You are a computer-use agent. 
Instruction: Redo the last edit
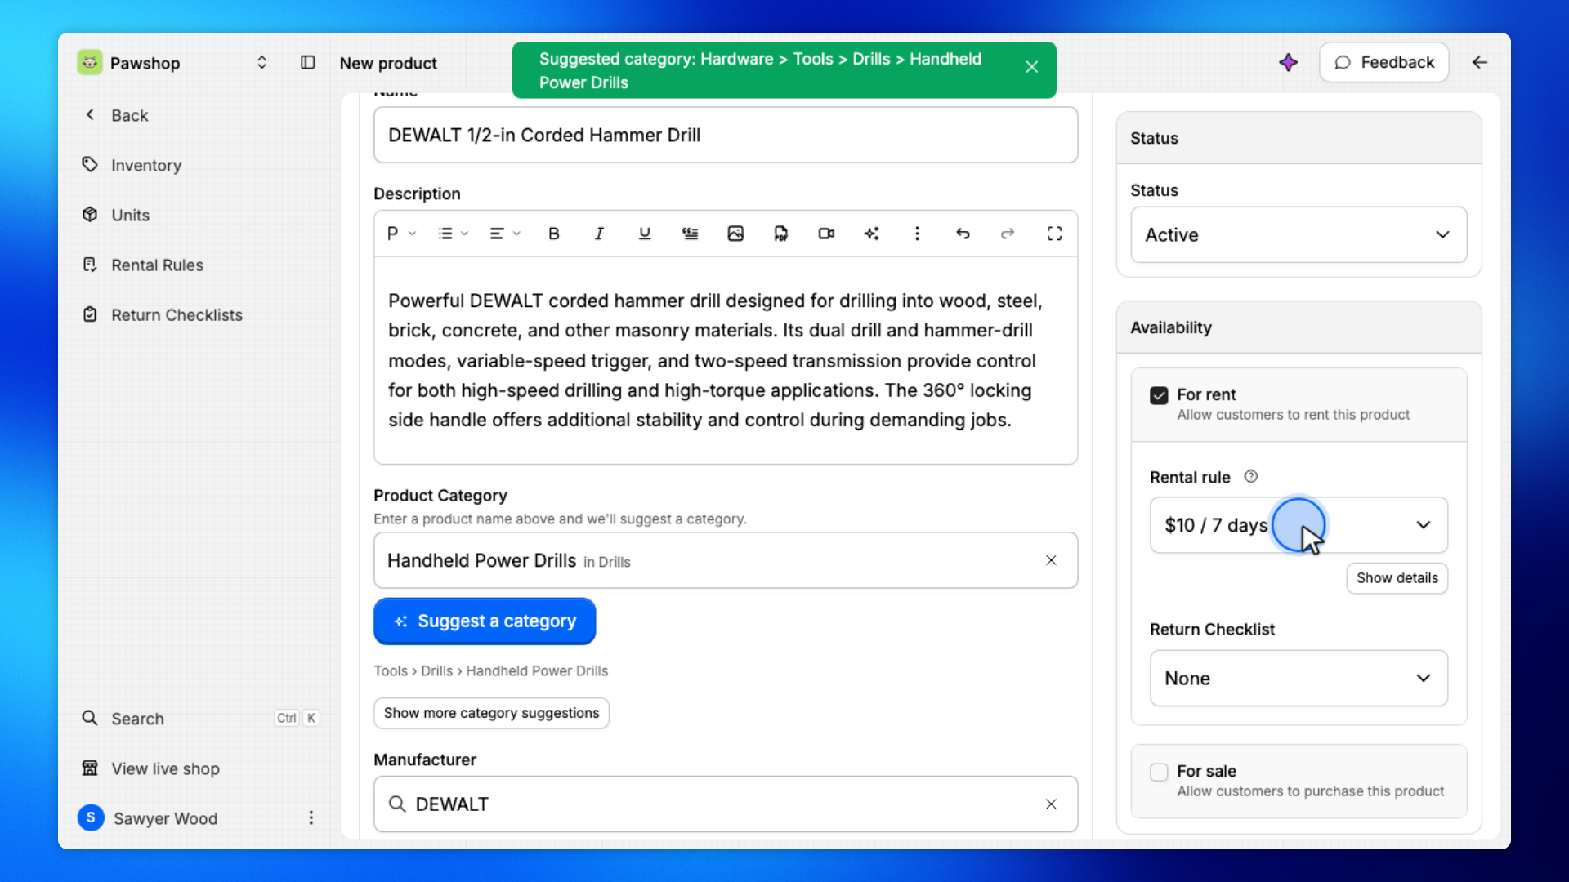(1008, 234)
